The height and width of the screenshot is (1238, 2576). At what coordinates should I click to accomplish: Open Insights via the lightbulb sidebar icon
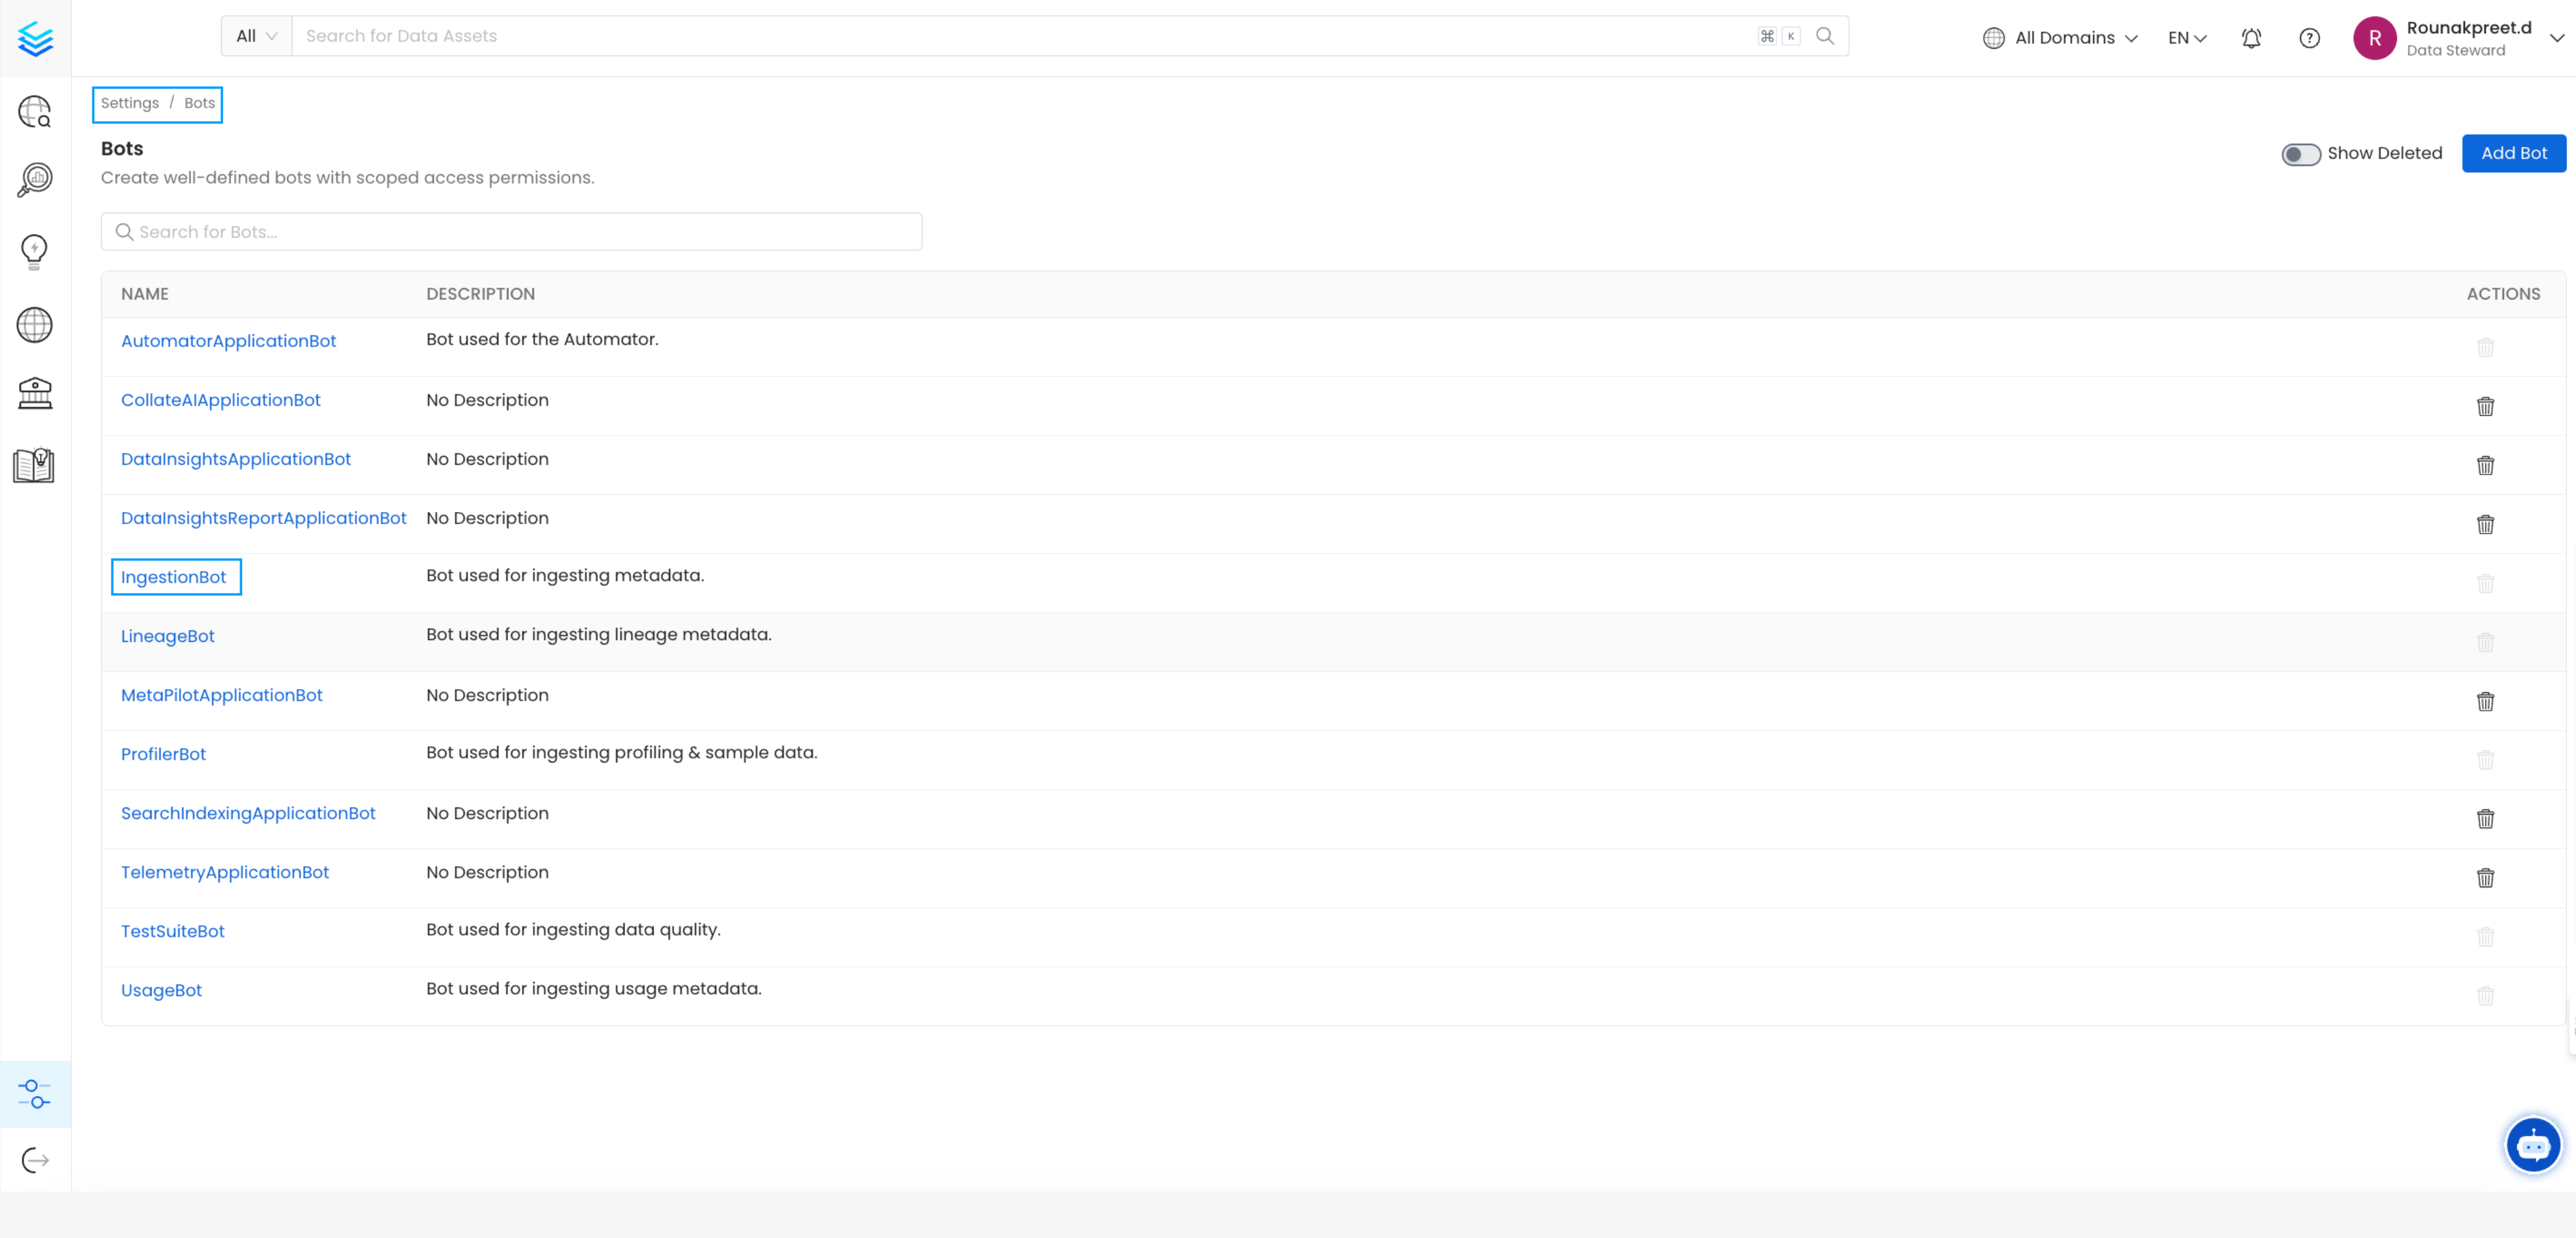pos(35,251)
